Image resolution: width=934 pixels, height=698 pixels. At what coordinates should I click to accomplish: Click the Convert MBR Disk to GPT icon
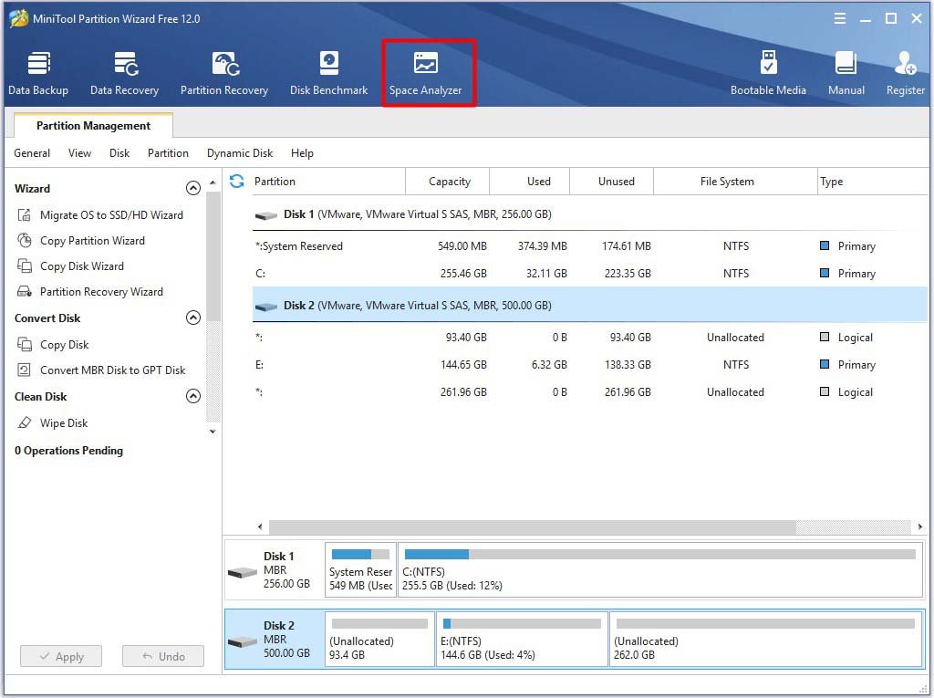(25, 370)
